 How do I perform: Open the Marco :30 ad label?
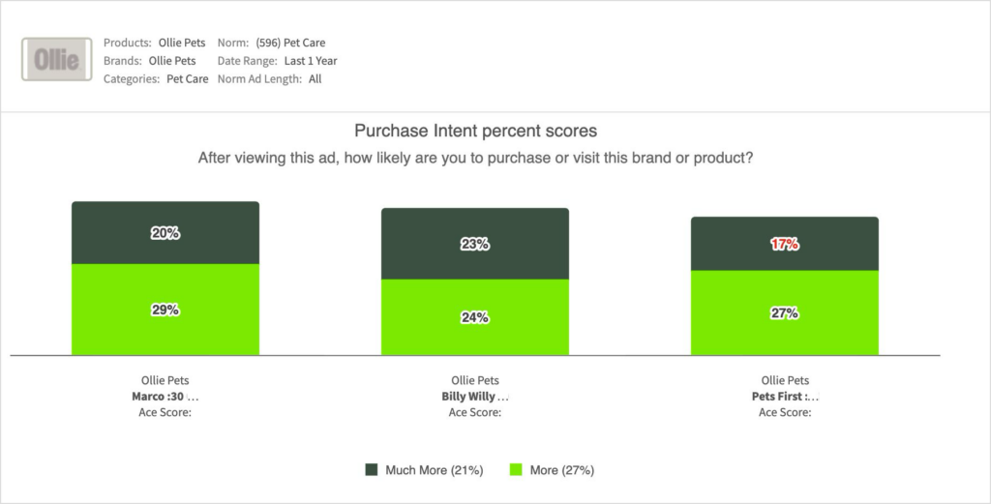[165, 397]
